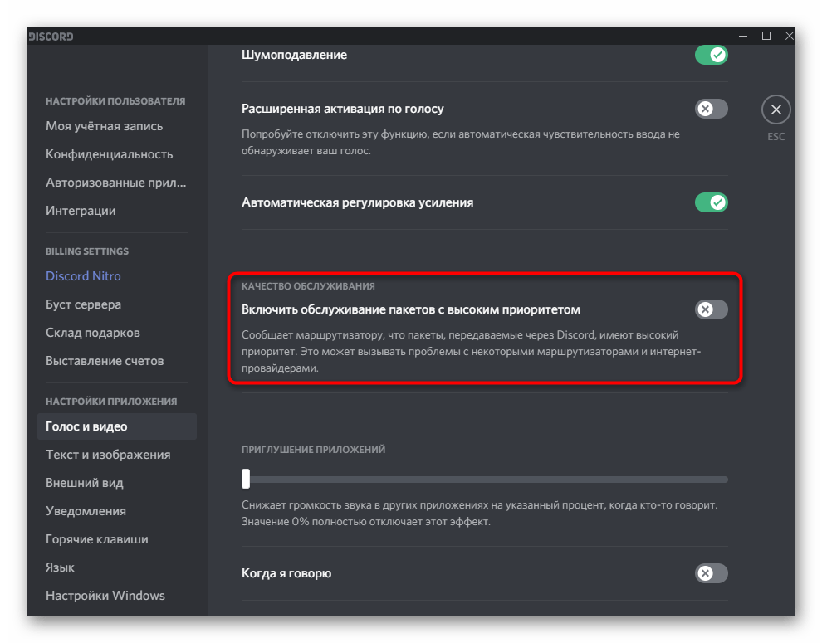Click the Приглушение приложений slider handle
Image resolution: width=822 pixels, height=643 pixels.
(245, 479)
